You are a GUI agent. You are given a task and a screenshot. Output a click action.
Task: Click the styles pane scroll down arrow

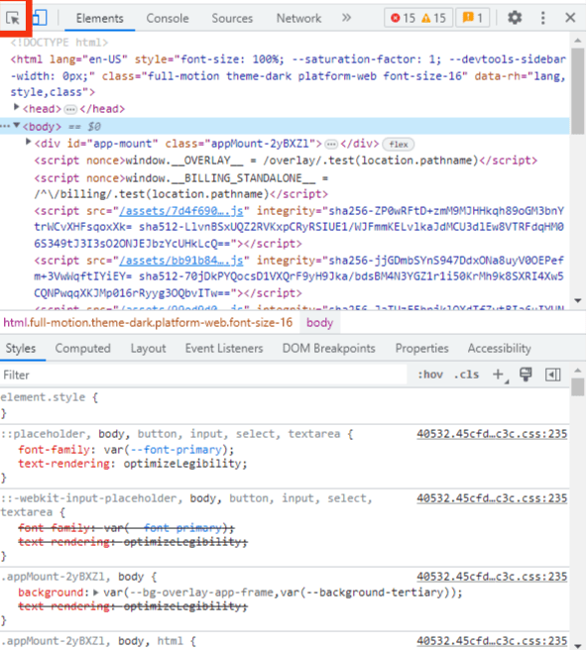point(578,645)
